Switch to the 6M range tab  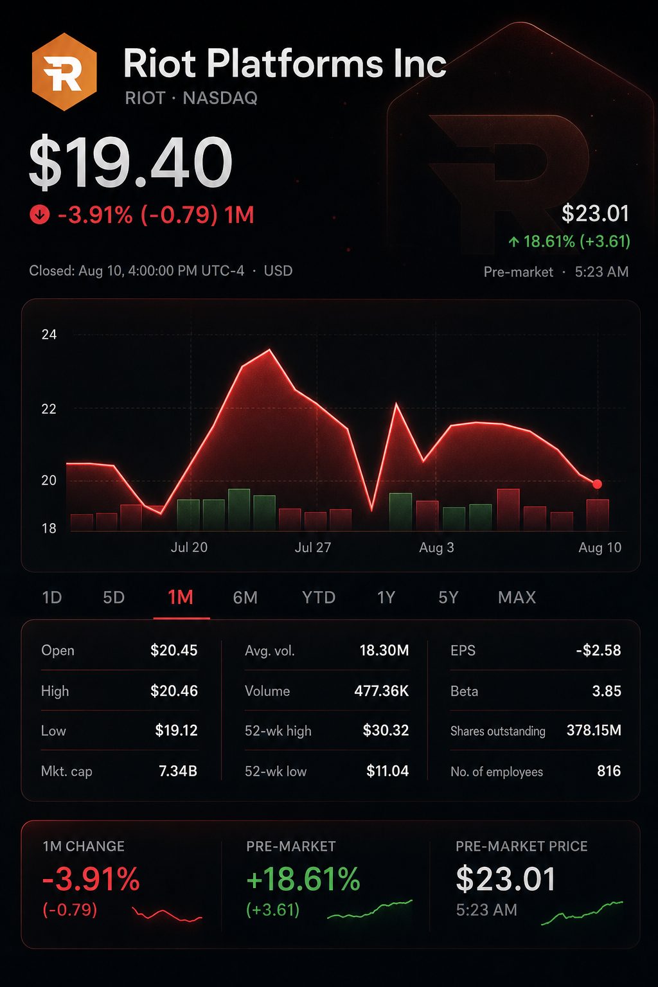click(x=245, y=598)
